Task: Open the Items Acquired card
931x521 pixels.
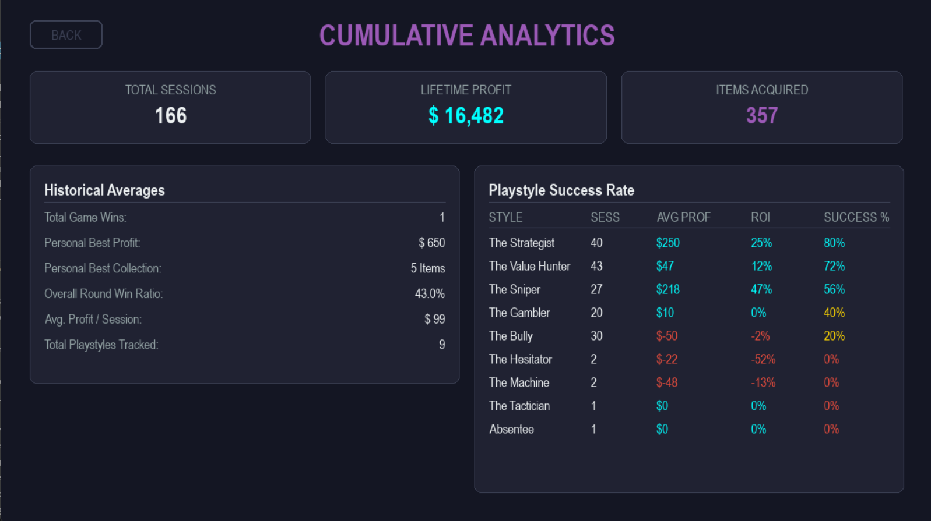Action: pyautogui.click(x=761, y=107)
